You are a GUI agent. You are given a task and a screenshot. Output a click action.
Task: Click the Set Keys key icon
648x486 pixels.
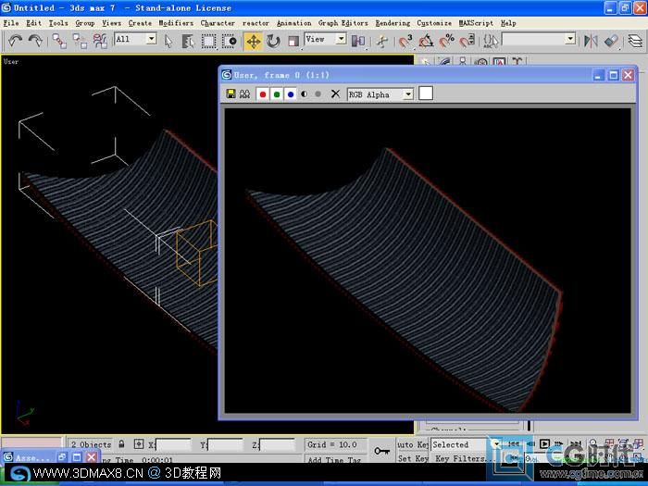click(381, 451)
